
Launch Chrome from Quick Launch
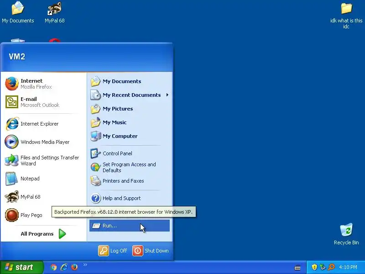[x=53, y=267]
